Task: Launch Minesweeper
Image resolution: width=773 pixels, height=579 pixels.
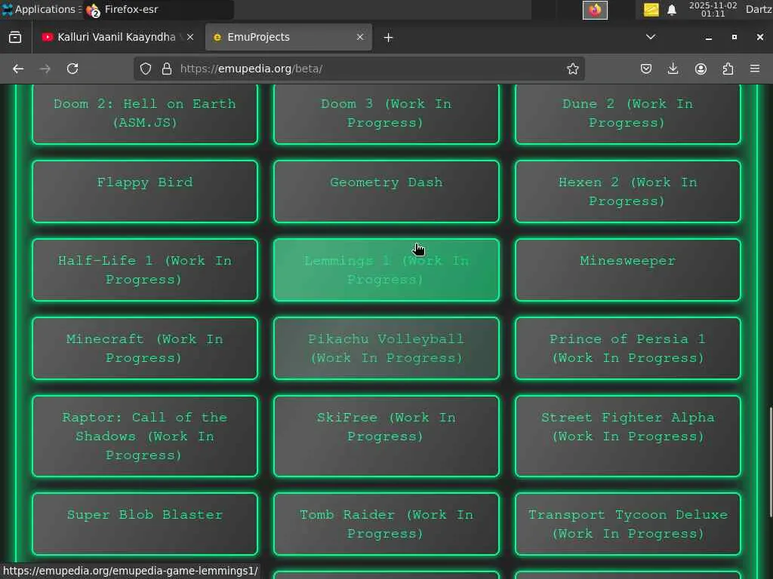Action: (627, 270)
